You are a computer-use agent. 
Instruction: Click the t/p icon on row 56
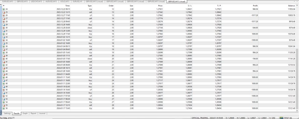pos(4,108)
